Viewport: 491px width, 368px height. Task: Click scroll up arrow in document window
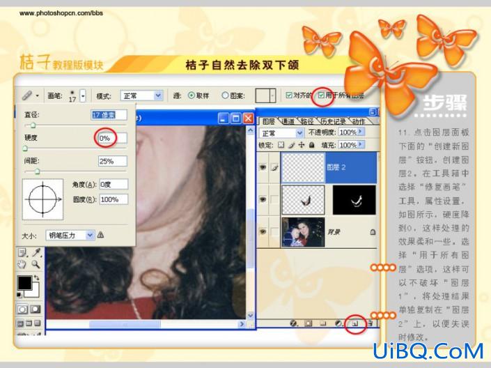click(251, 130)
